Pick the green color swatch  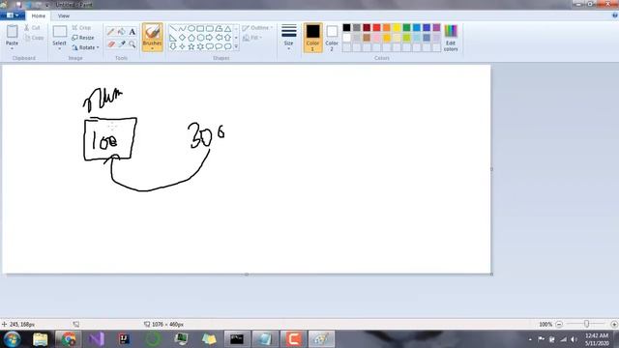(x=406, y=28)
